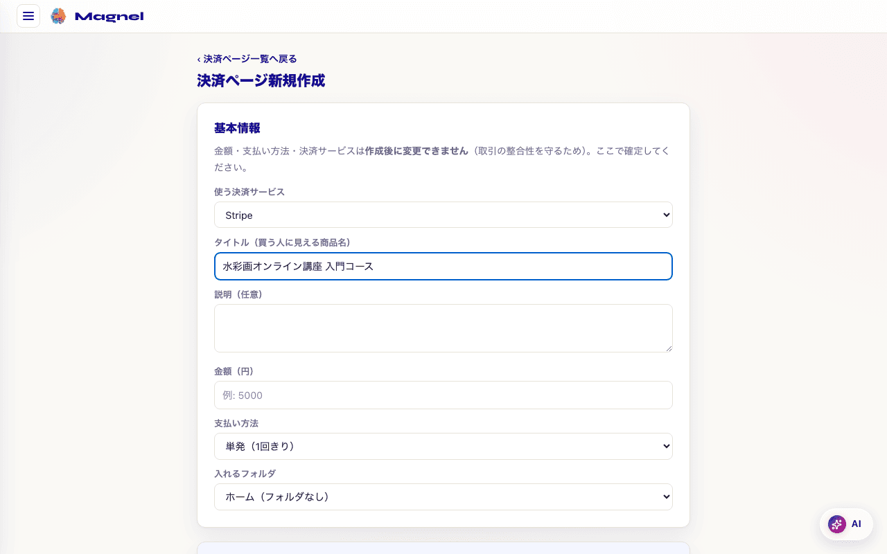
Task: Click the 決済ページ新規作成 page heading
Action: (x=261, y=80)
